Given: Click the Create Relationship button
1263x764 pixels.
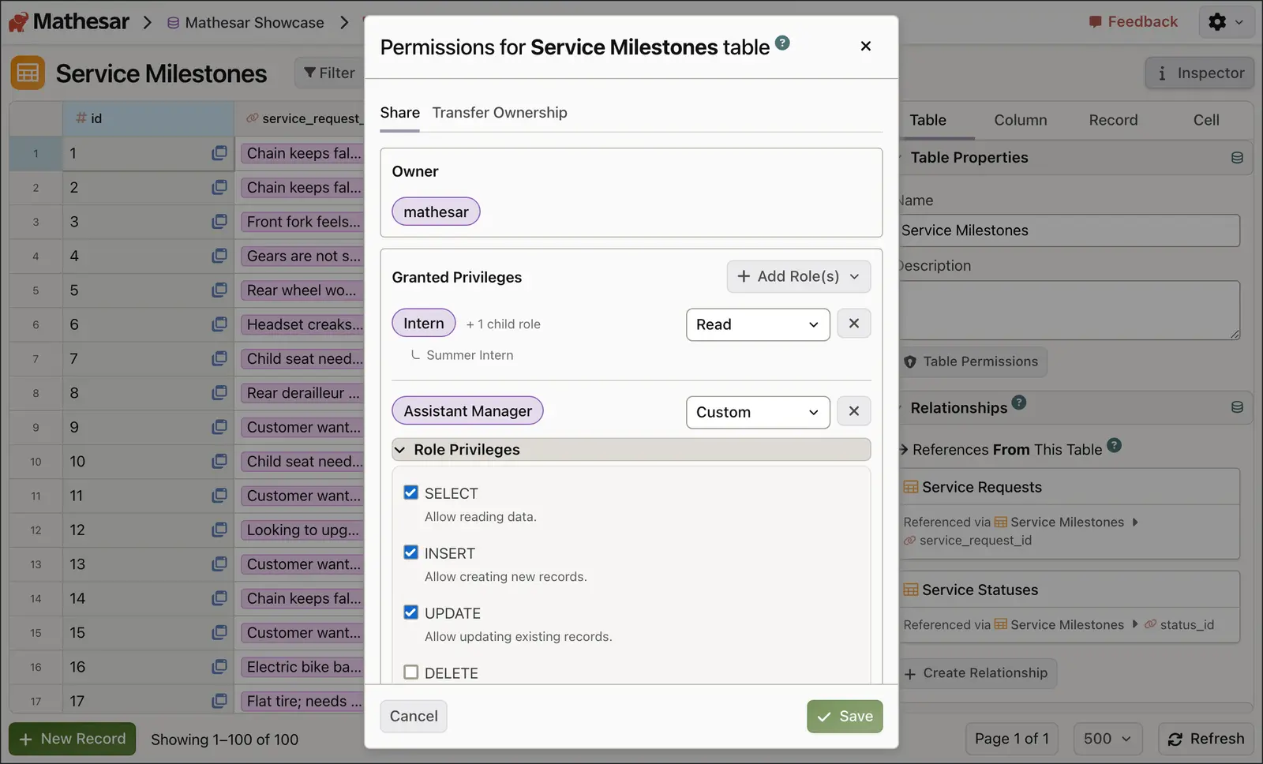Looking at the screenshot, I should pyautogui.click(x=977, y=673).
